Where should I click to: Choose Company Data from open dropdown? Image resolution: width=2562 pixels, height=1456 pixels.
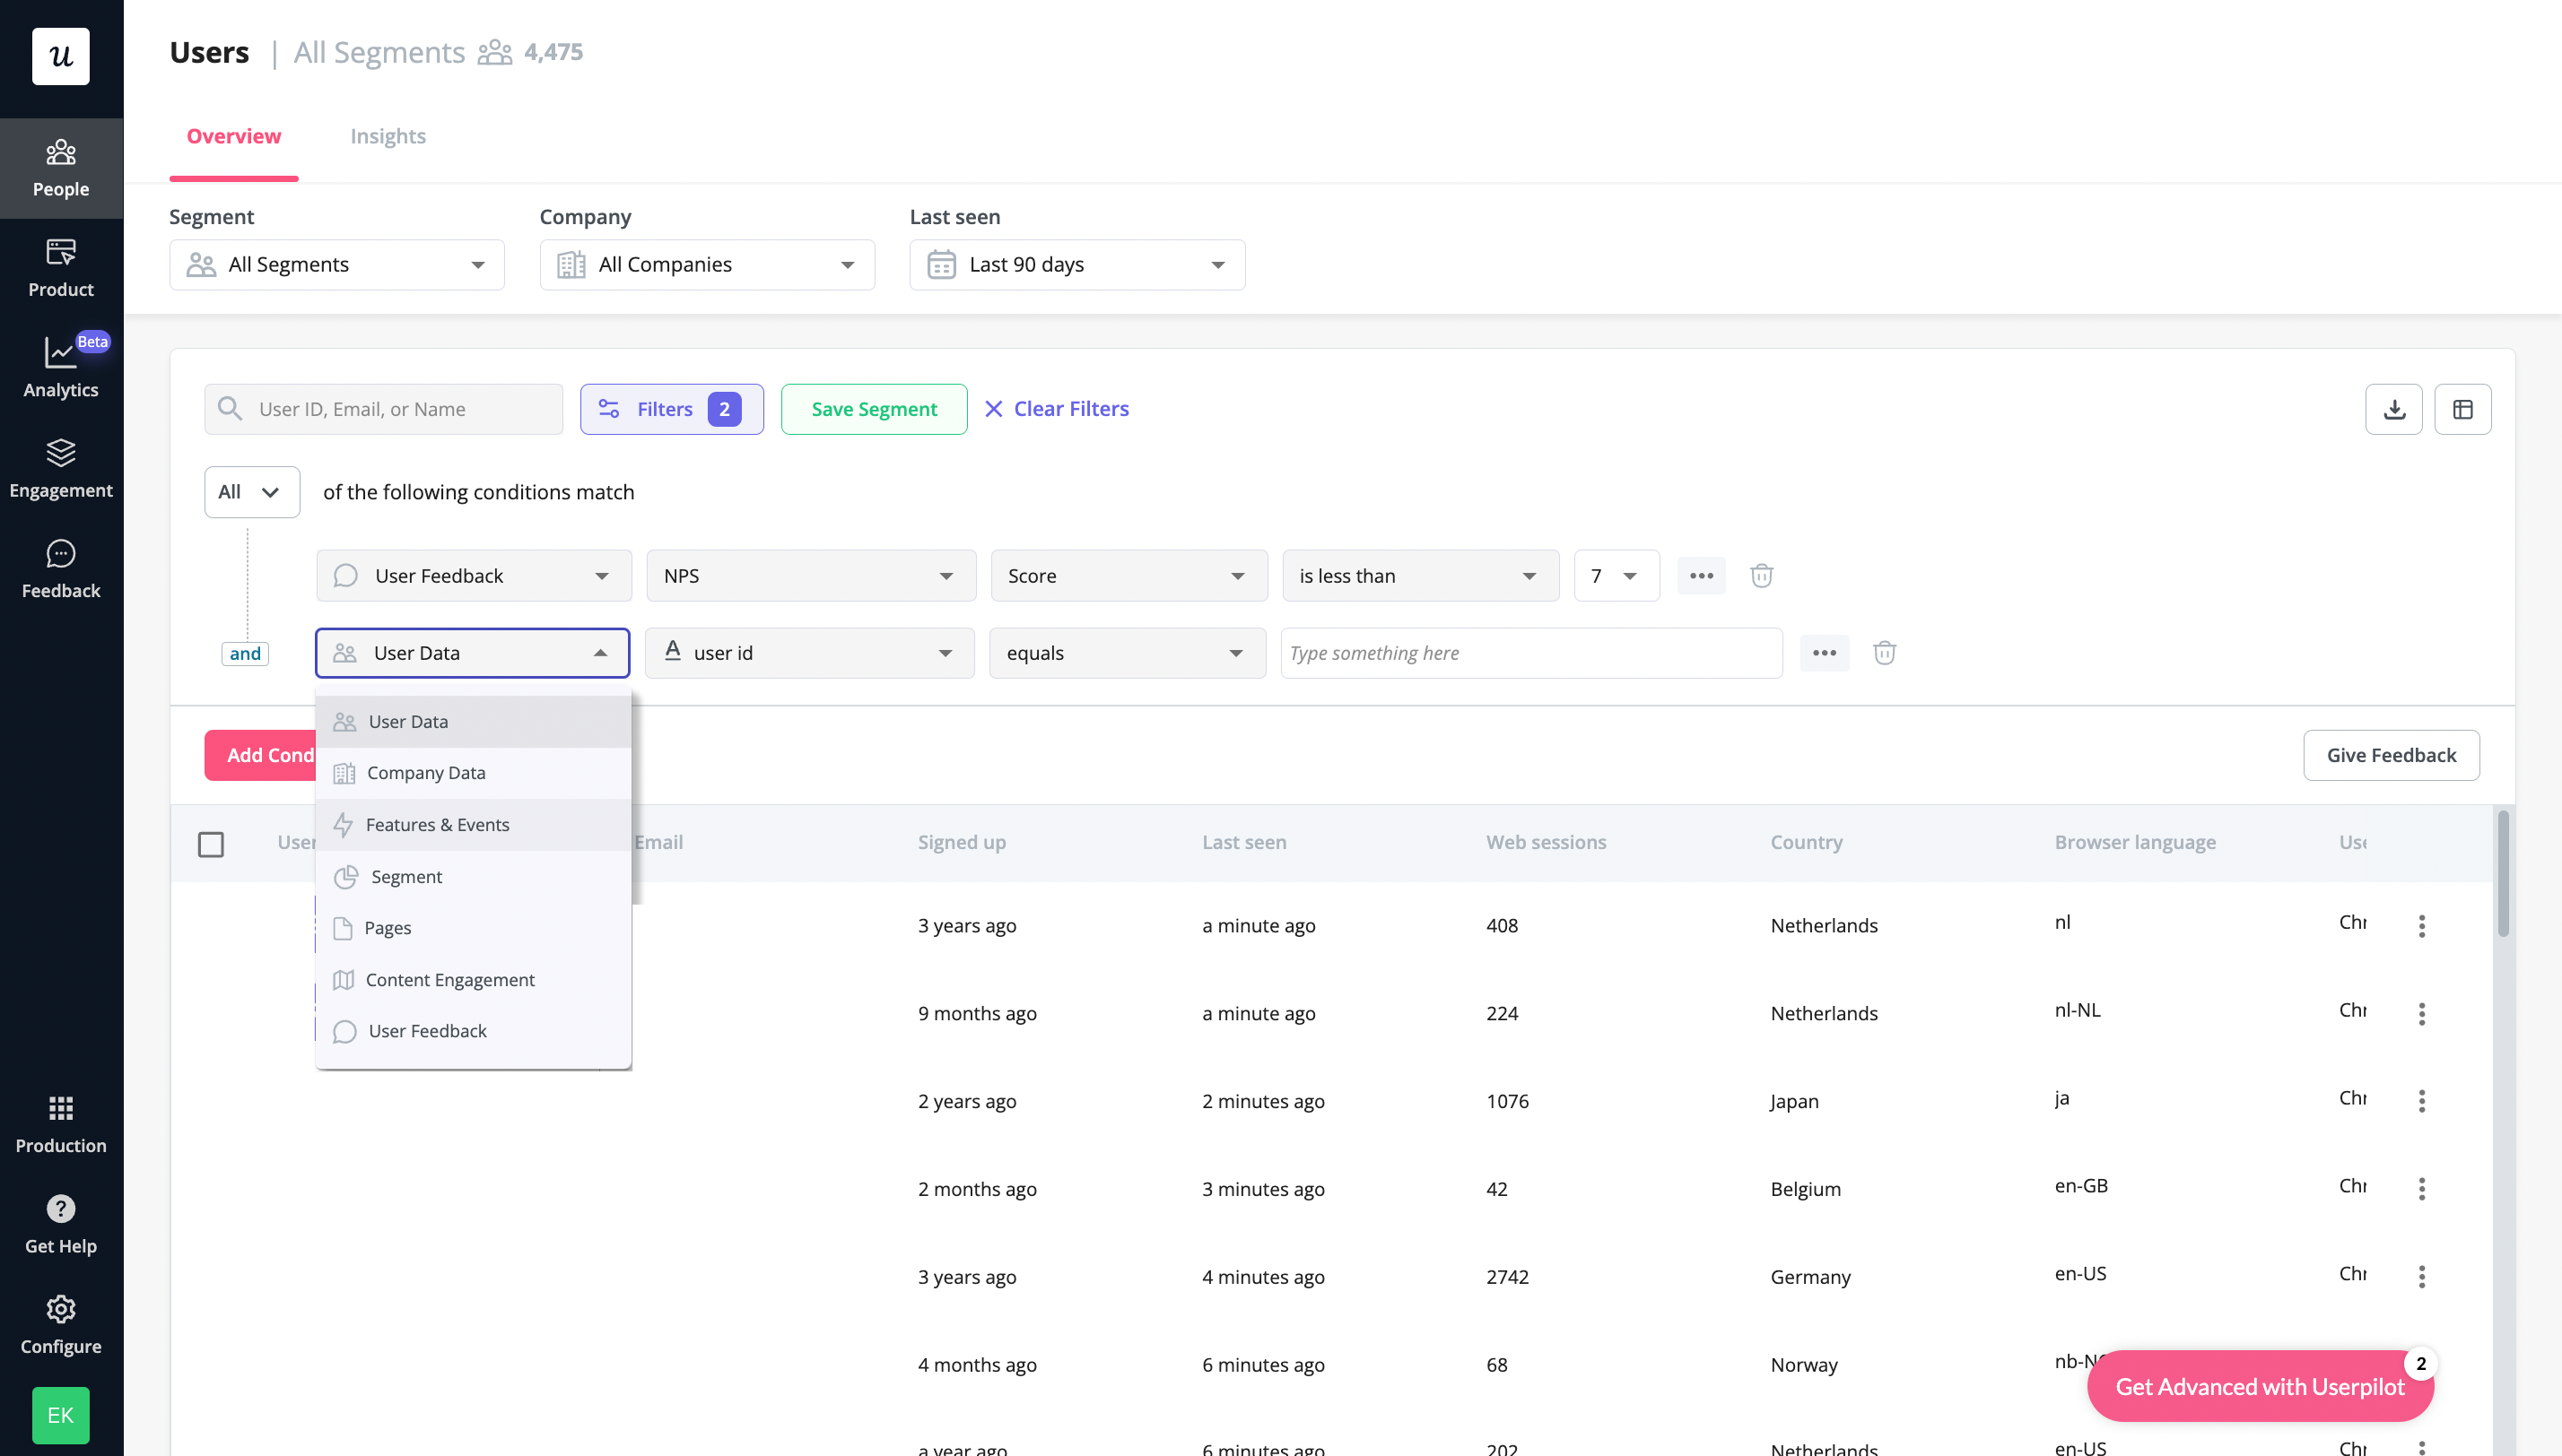click(x=426, y=772)
